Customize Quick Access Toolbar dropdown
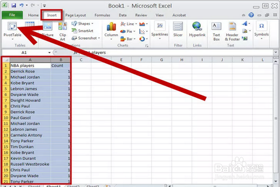280x187 pixels. click(44, 6)
